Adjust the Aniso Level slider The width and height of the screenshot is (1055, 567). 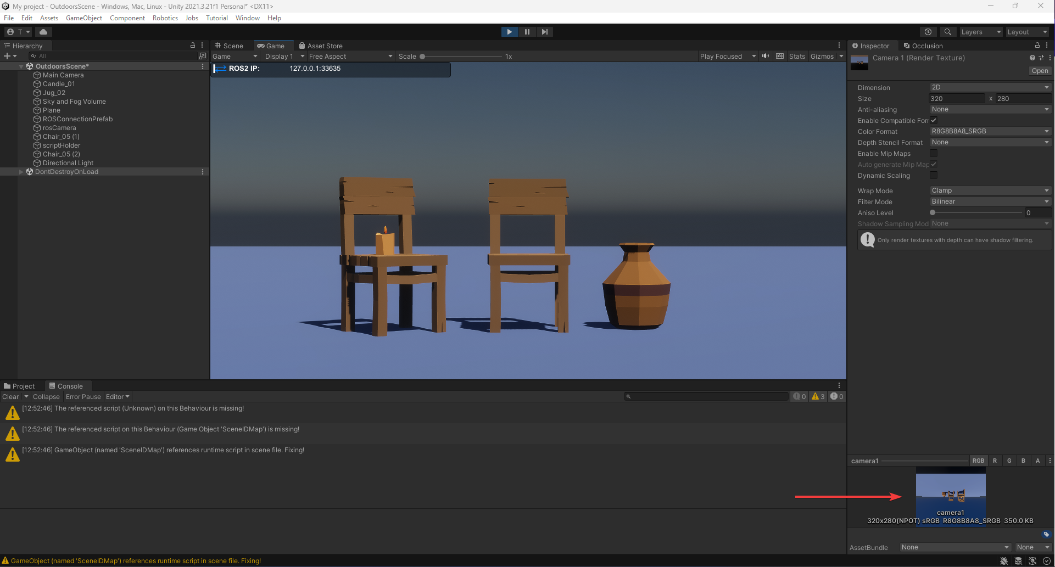pos(976,212)
